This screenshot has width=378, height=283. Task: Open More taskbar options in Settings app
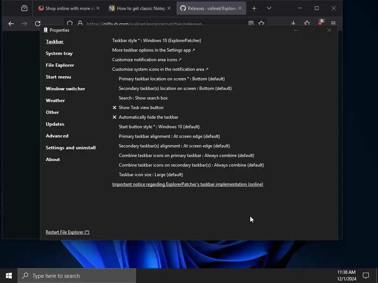pyautogui.click(x=154, y=50)
